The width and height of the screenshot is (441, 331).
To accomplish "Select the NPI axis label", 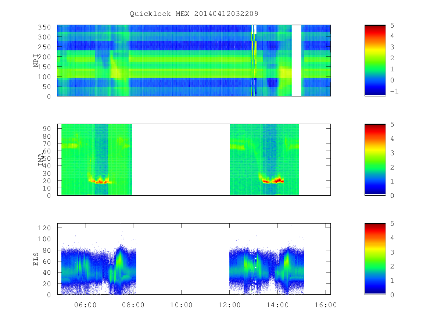I will 36,61.
